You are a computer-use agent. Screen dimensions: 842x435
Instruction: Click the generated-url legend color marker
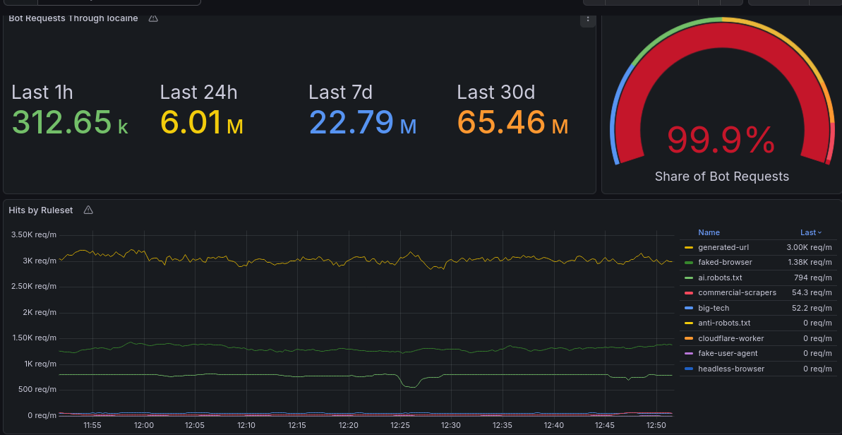pos(689,248)
